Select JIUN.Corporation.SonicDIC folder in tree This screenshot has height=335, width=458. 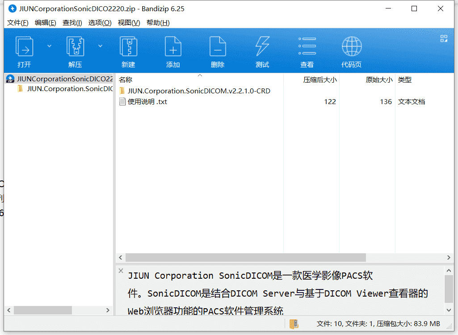point(65,89)
